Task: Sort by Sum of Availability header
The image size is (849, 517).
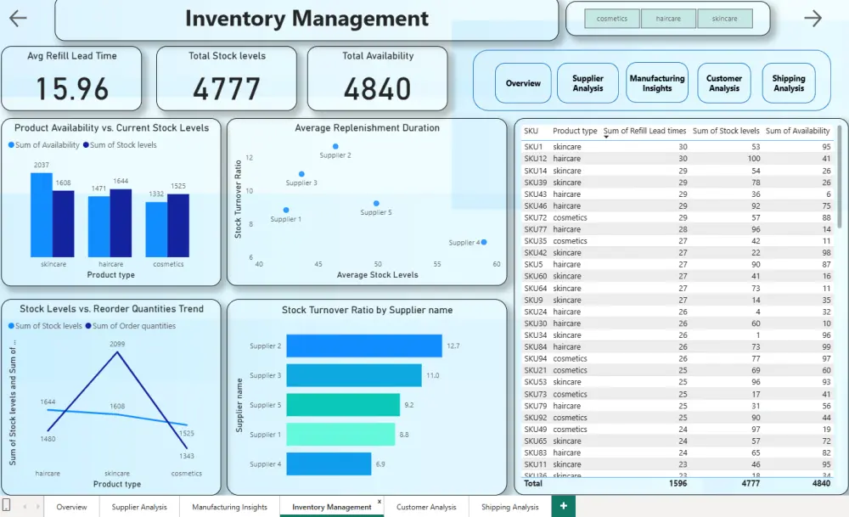Action: coord(797,131)
